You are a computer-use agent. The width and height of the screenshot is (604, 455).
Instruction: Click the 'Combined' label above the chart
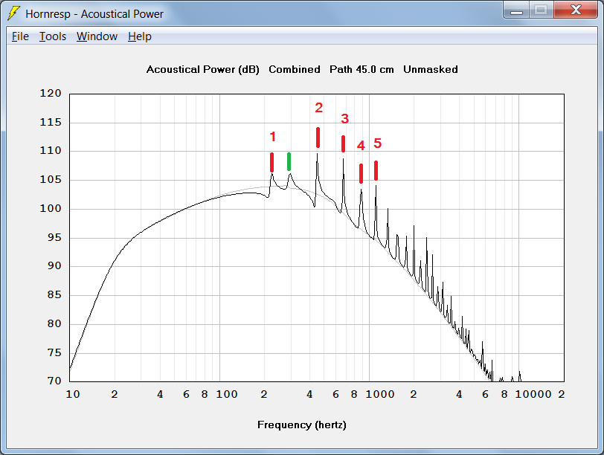(295, 69)
